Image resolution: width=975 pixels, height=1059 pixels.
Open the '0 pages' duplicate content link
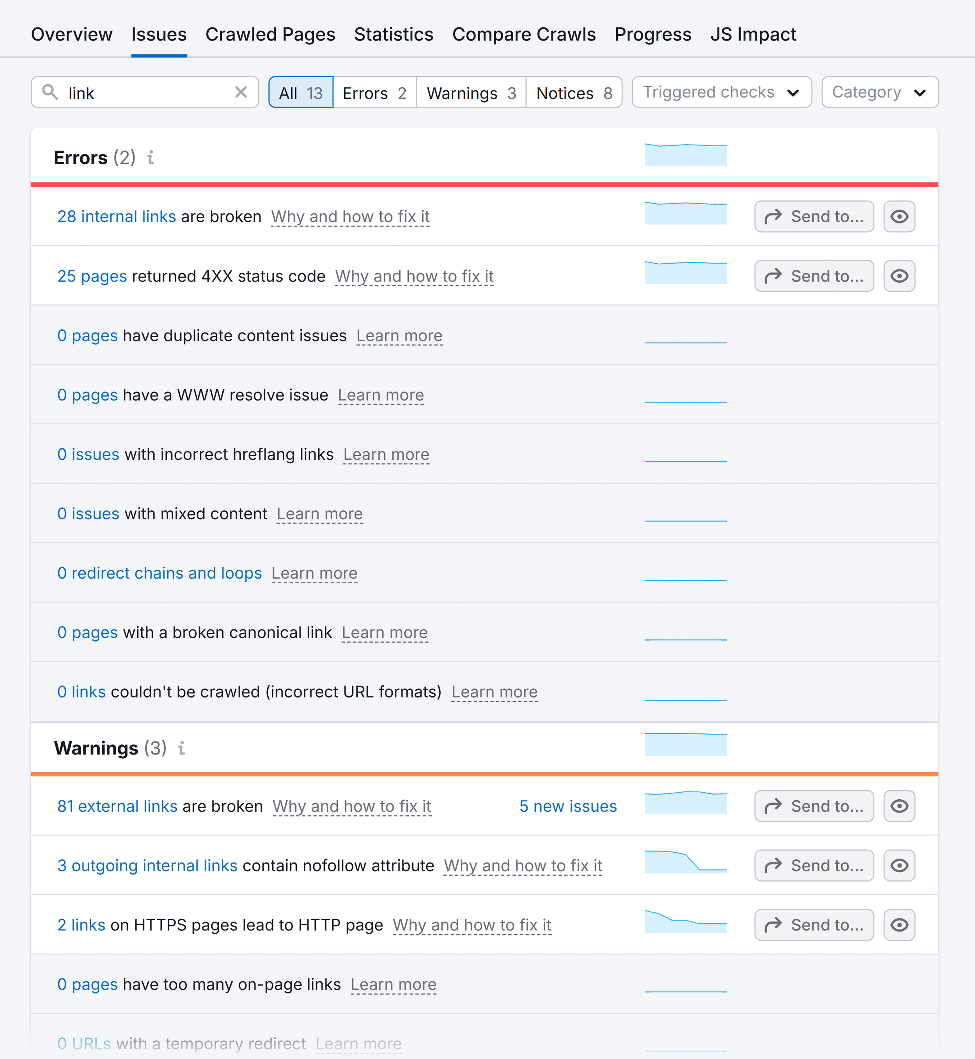(x=88, y=336)
